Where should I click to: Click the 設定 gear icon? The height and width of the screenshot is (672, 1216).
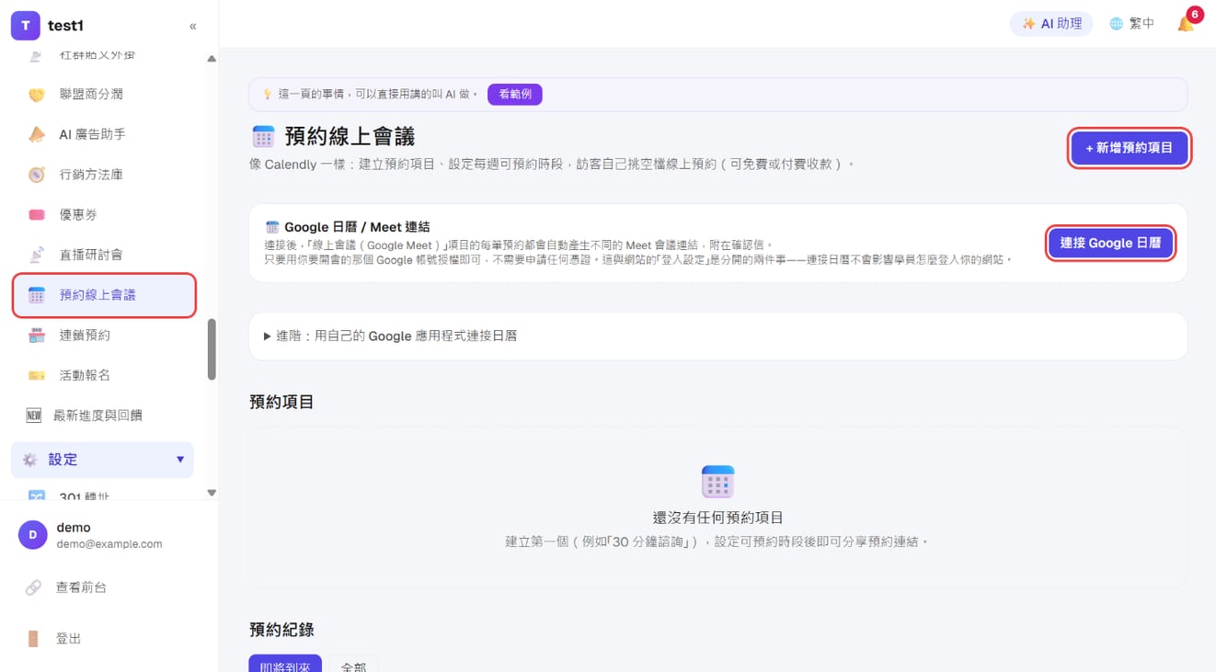pos(29,460)
